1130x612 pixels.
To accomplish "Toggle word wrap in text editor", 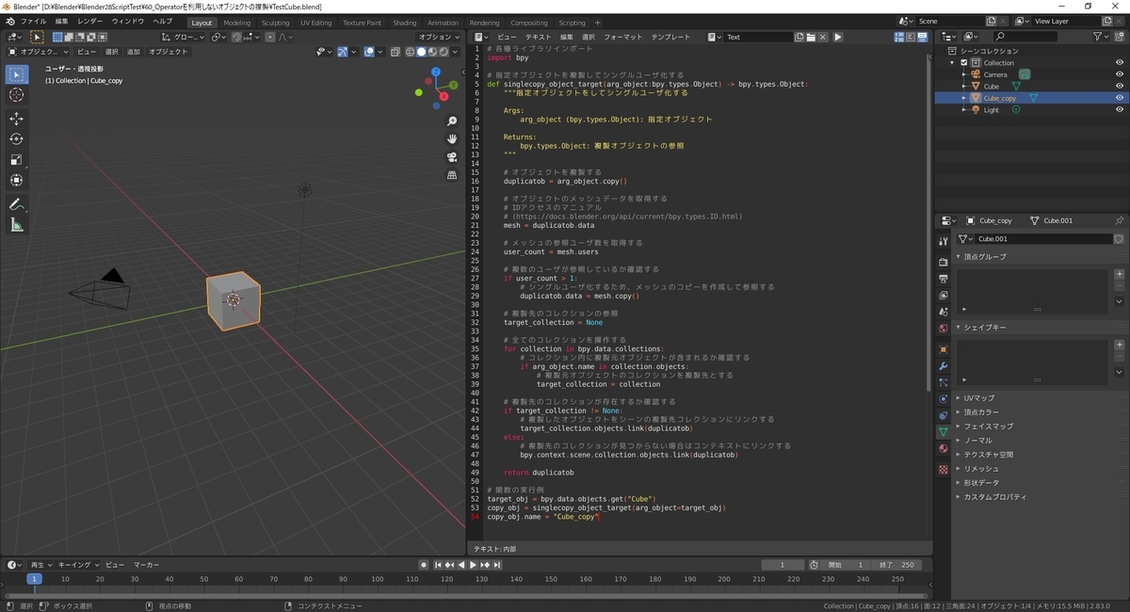I will point(910,38).
